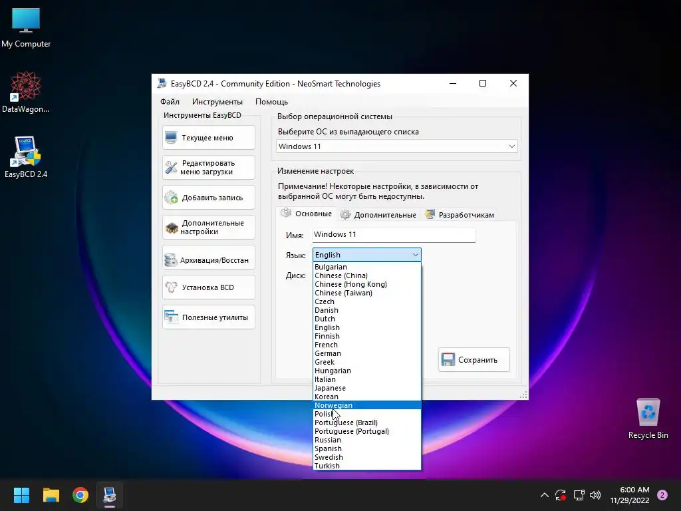This screenshot has width=681, height=511.
Task: Select German language option
Action: click(367, 354)
